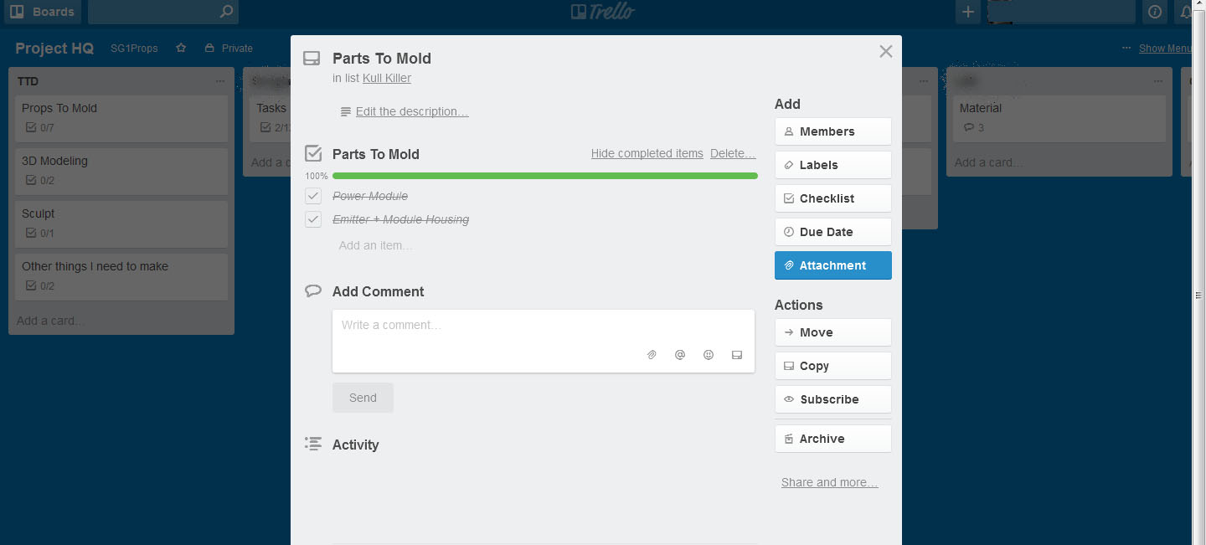Click the add-card icon in the comment toolbar
This screenshot has height=545, width=1206.
(x=737, y=354)
